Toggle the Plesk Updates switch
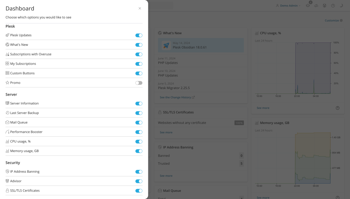This screenshot has width=350, height=199. (139, 35)
